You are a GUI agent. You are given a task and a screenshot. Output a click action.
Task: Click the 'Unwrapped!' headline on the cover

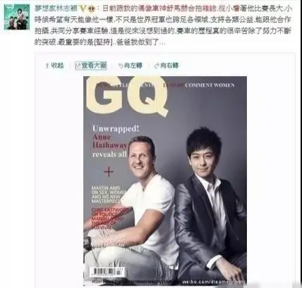(x=116, y=129)
